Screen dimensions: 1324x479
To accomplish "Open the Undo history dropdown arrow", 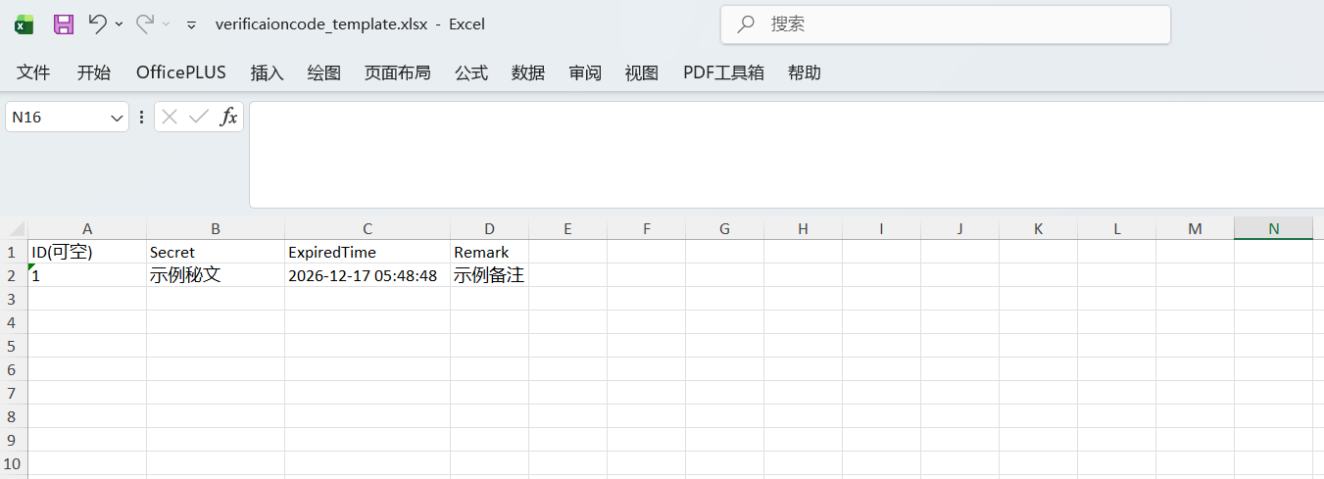I will 120,24.
